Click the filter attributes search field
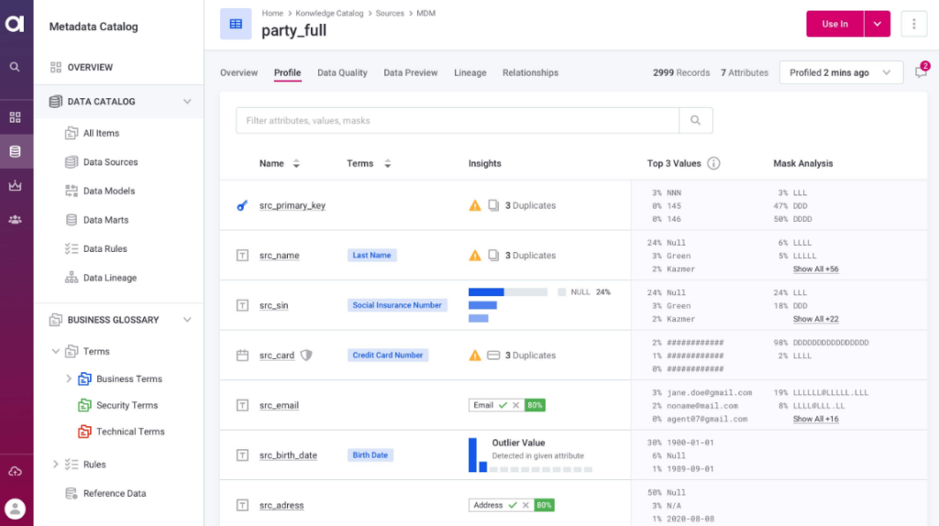Screen dimensions: 939x526 (x=457, y=120)
